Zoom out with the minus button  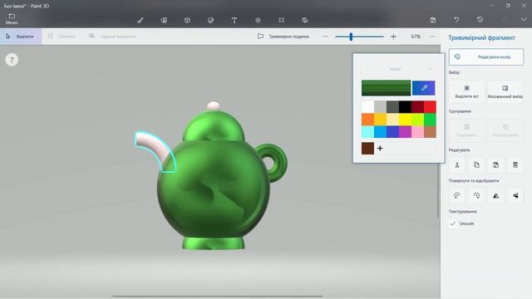325,37
